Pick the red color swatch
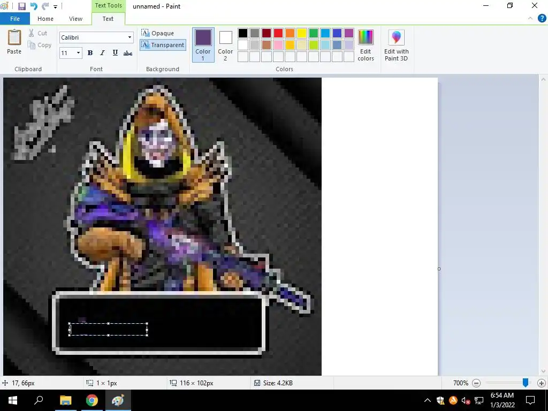Image resolution: width=548 pixels, height=411 pixels. tap(278, 33)
